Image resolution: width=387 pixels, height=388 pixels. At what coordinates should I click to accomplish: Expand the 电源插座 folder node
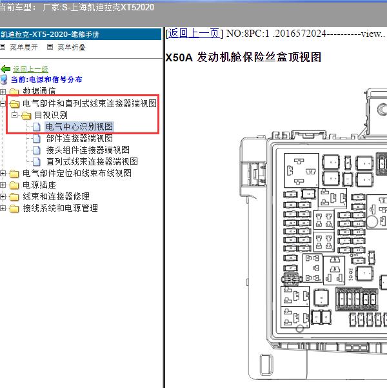(x=3, y=185)
